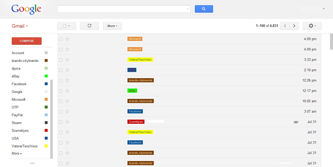The height and width of the screenshot is (167, 333).
Task: Open the Google label in sidebar
Action: [x=17, y=92]
